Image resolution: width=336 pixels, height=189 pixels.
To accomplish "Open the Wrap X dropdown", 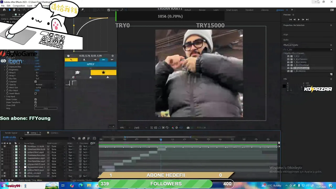I will 46,73.
